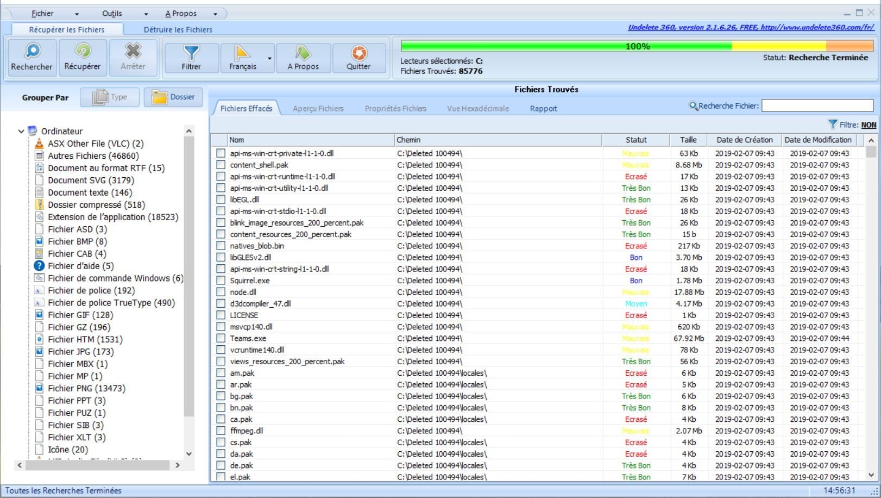The width and height of the screenshot is (881, 498).
Task: Switch to the Détruire les Fichiers tab
Action: (178, 29)
